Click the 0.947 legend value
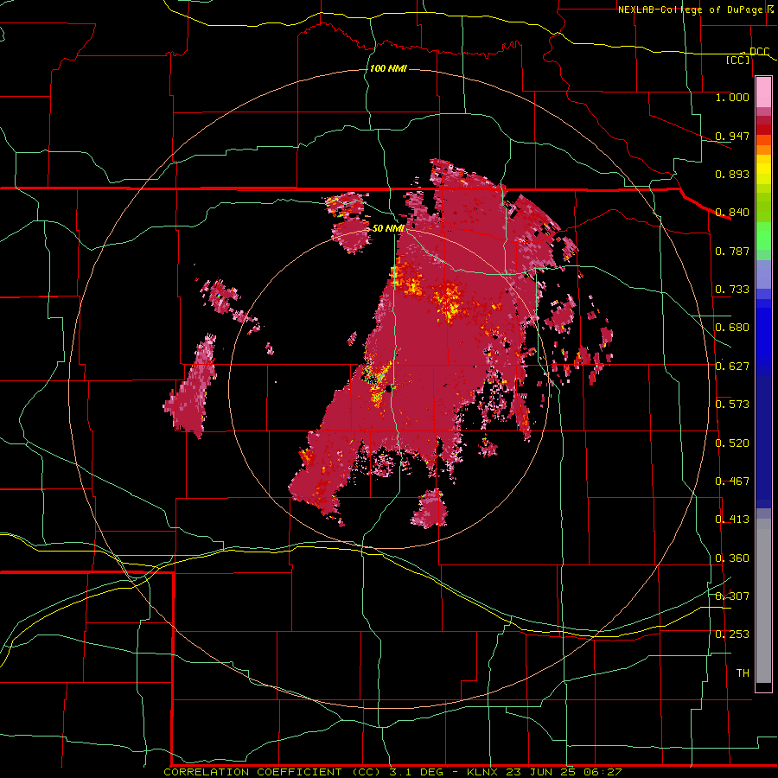The width and height of the screenshot is (778, 778). point(732,136)
